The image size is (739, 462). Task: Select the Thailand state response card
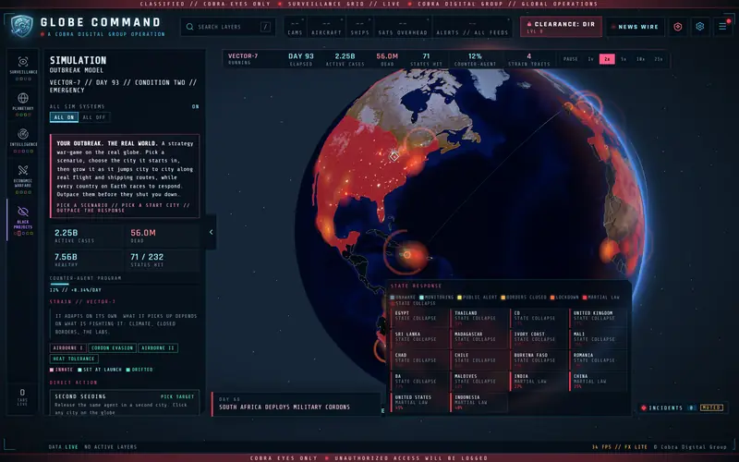click(479, 318)
